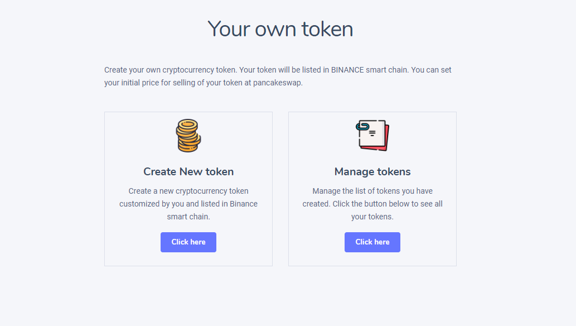Click the paperclipped notes icon
Screen dimensions: 576x326
click(x=372, y=136)
